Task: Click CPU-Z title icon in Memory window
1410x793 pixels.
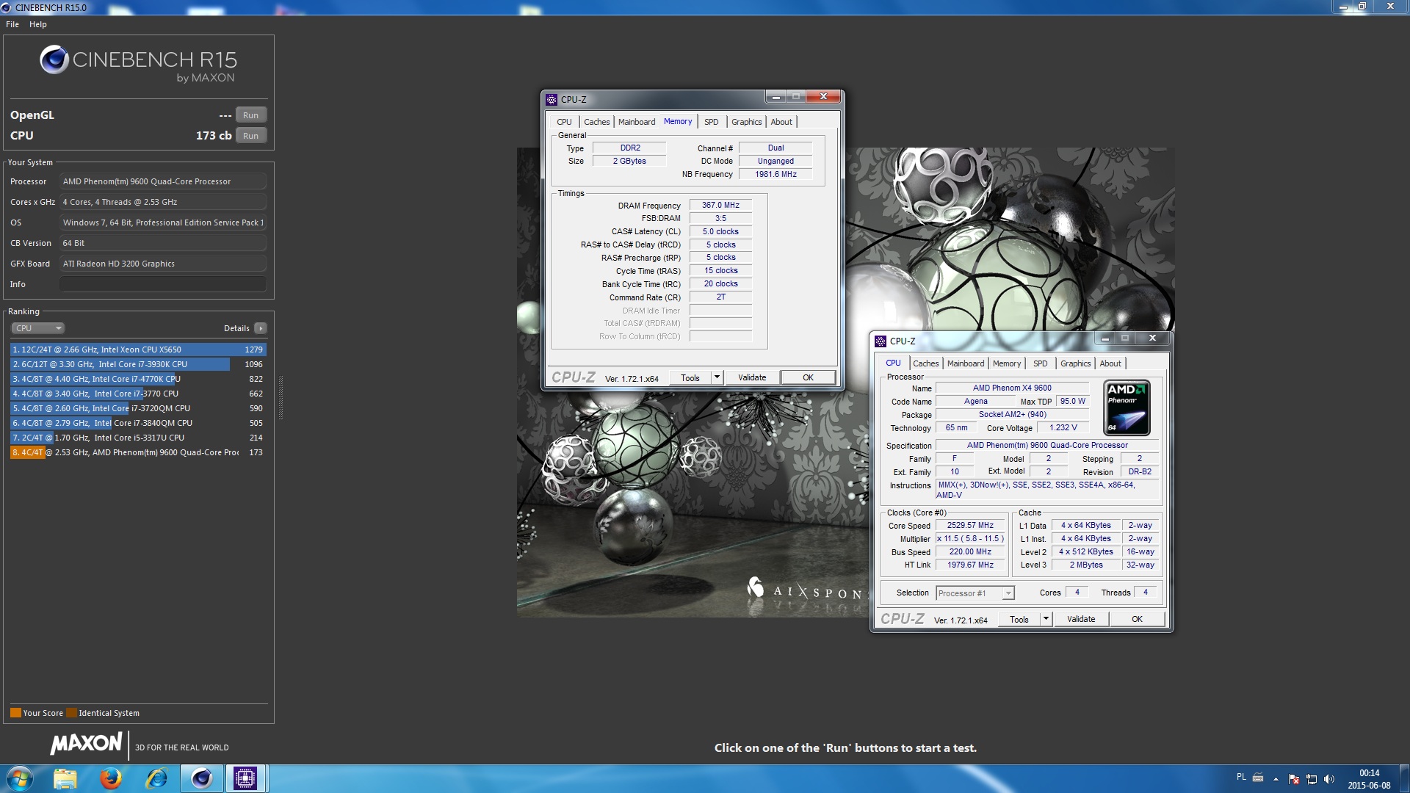Action: 552,99
